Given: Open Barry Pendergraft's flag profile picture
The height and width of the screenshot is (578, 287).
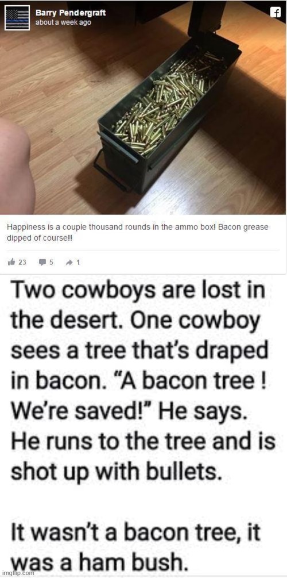Looking at the screenshot, I should pyautogui.click(x=17, y=18).
